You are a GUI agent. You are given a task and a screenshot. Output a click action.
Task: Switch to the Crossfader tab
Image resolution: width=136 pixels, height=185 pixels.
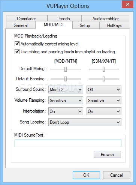[27, 19]
